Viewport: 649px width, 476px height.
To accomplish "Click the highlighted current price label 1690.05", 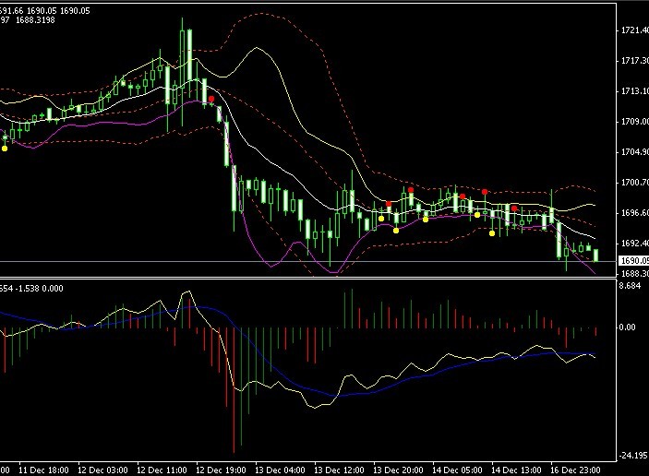I will [x=633, y=261].
